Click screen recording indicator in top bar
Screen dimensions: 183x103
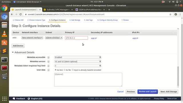coord(163,2)
